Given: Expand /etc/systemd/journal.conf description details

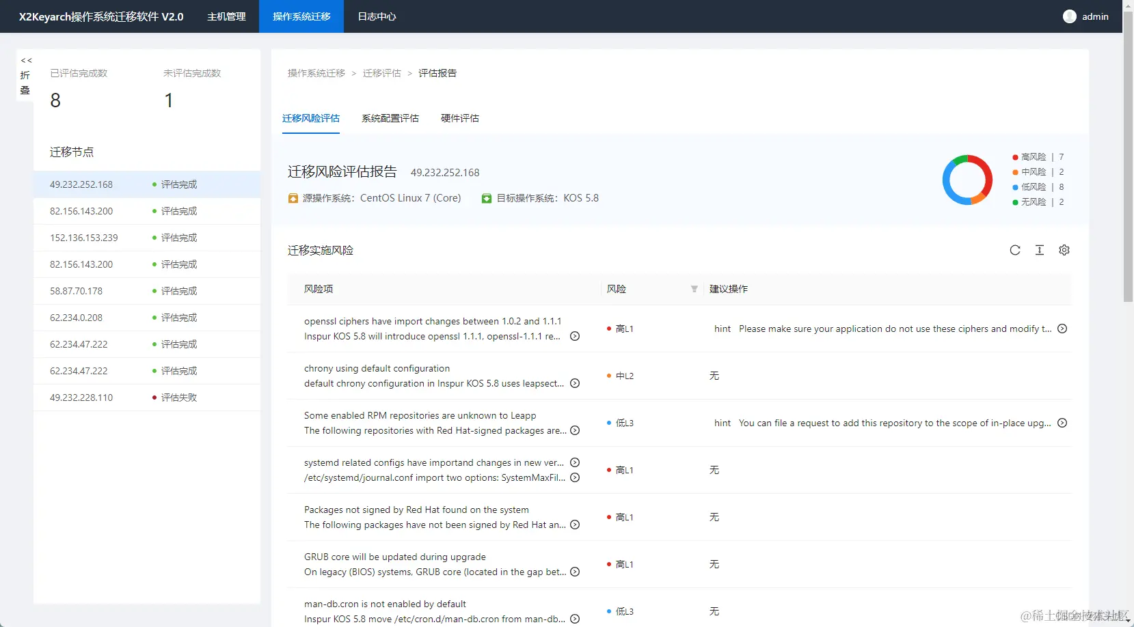Looking at the screenshot, I should click(x=575, y=477).
